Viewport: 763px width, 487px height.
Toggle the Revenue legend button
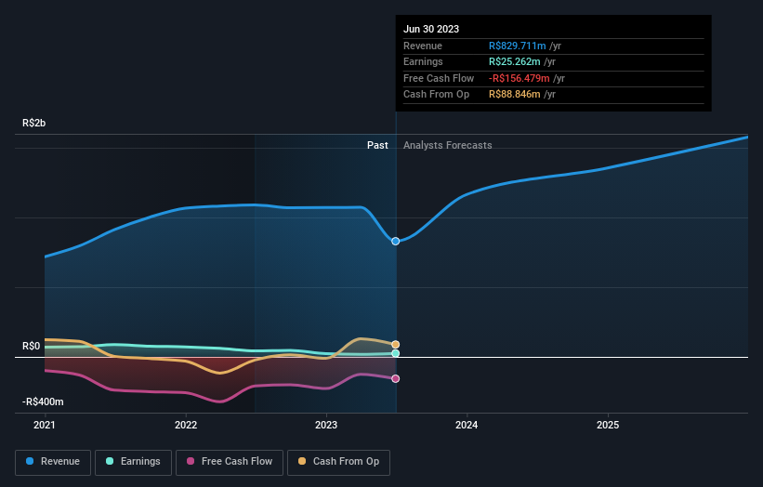pyautogui.click(x=53, y=462)
